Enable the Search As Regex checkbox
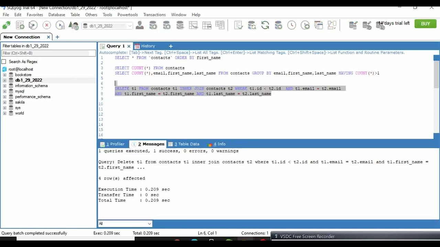 click(4, 62)
